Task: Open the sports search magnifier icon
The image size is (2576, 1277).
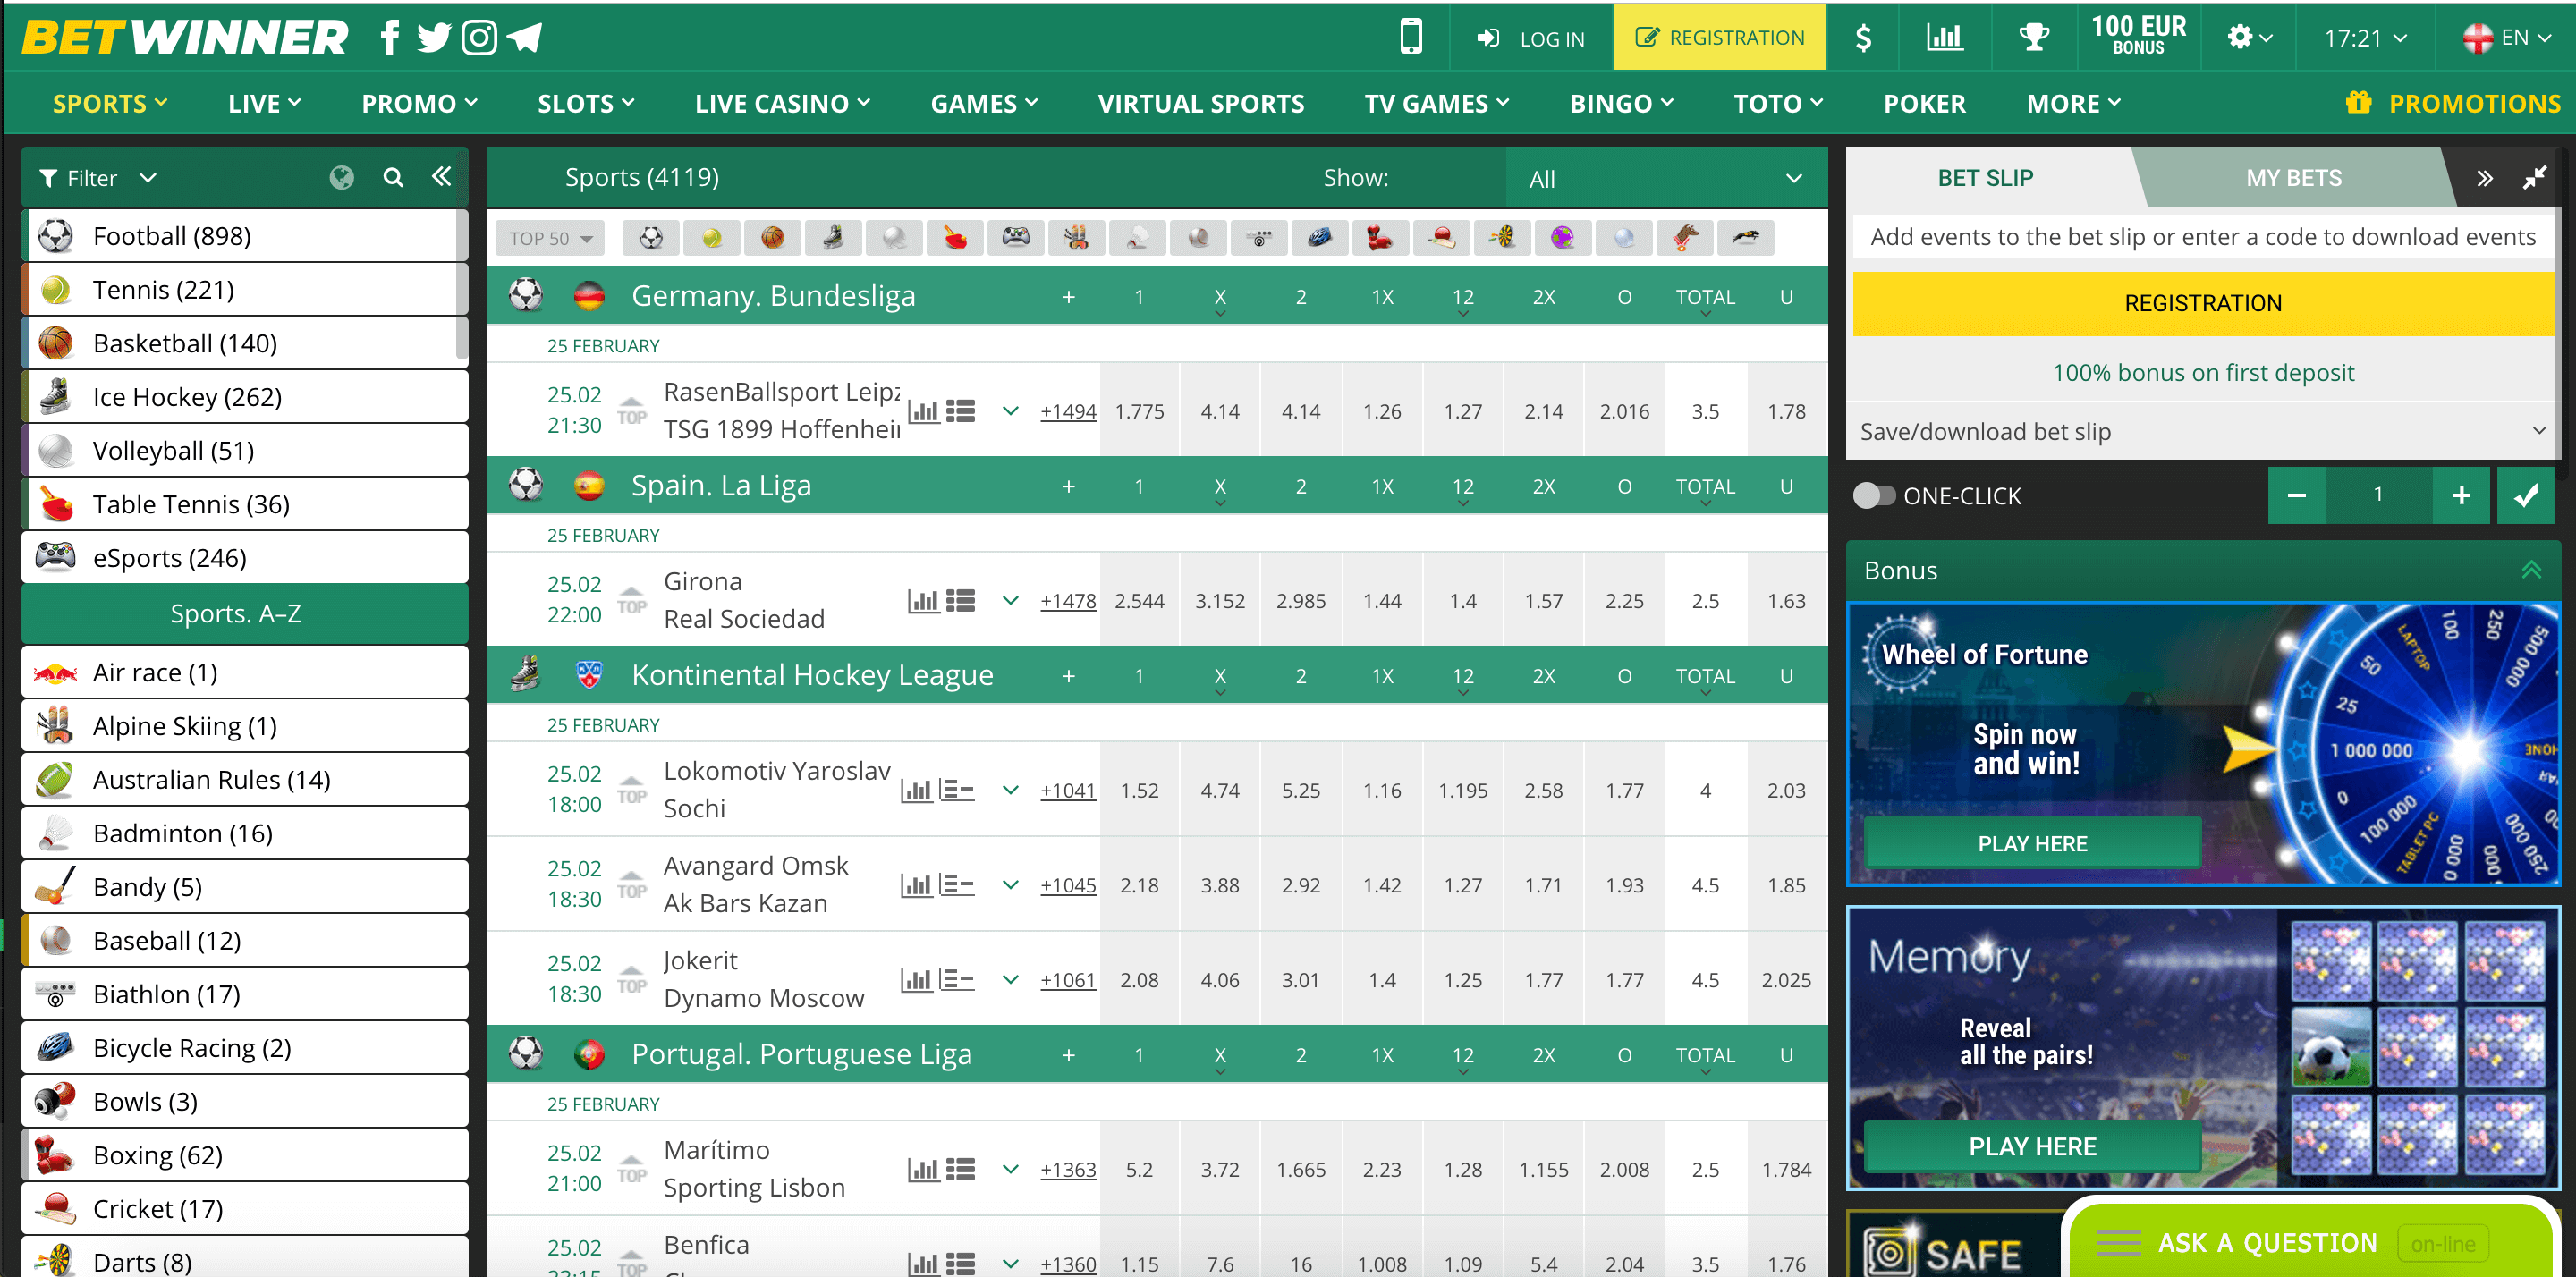Action: click(x=393, y=178)
